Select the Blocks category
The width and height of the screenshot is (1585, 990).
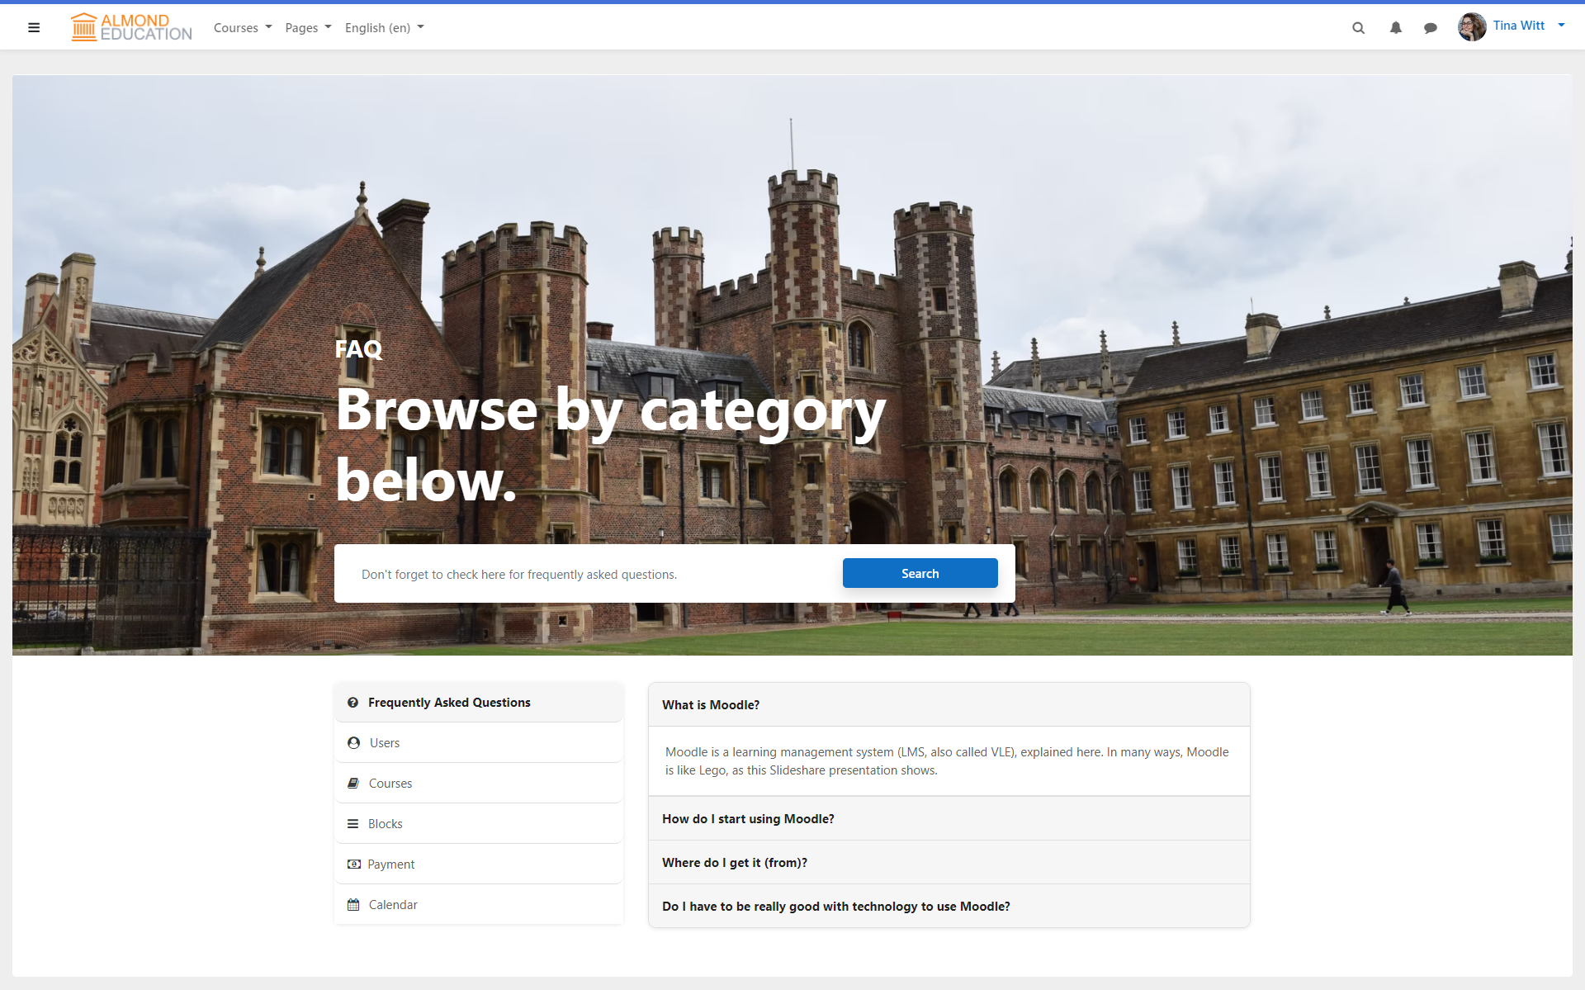point(479,823)
